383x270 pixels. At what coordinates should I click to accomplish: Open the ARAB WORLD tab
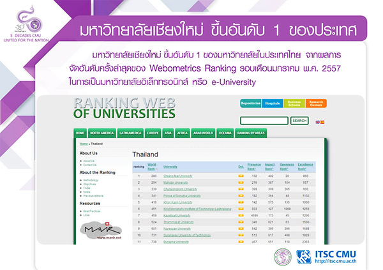(x=203, y=133)
